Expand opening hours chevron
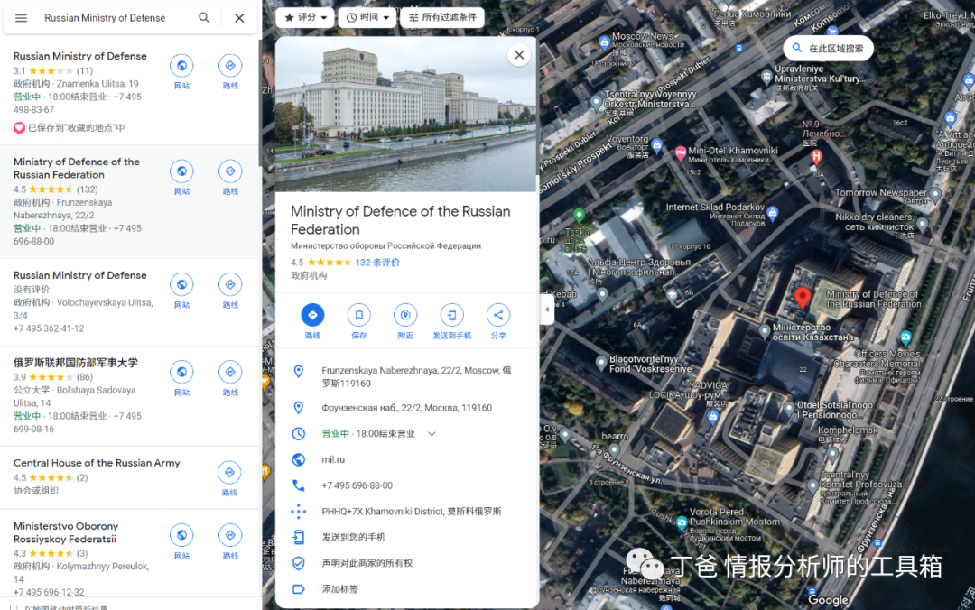The height and width of the screenshot is (610, 975). [432, 434]
